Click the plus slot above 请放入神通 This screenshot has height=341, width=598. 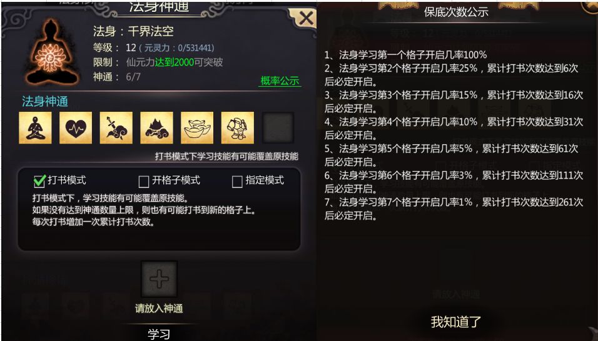[159, 279]
